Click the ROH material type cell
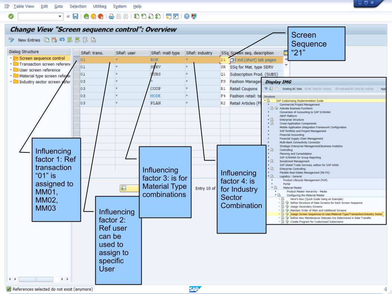This screenshot has height=294, width=392. click(x=167, y=60)
